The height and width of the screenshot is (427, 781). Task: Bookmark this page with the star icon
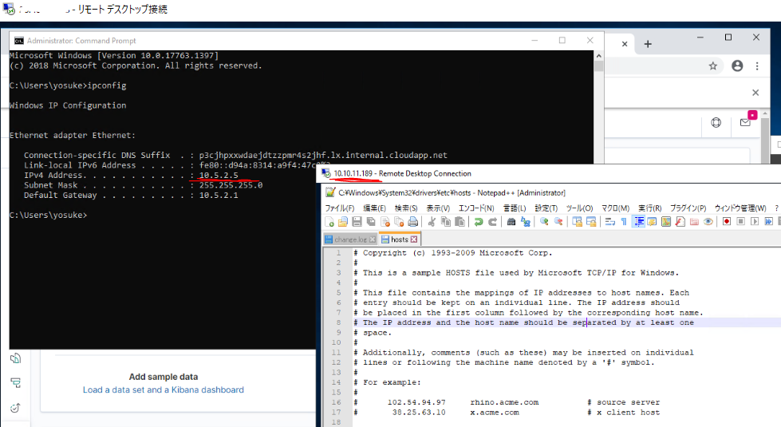(712, 65)
